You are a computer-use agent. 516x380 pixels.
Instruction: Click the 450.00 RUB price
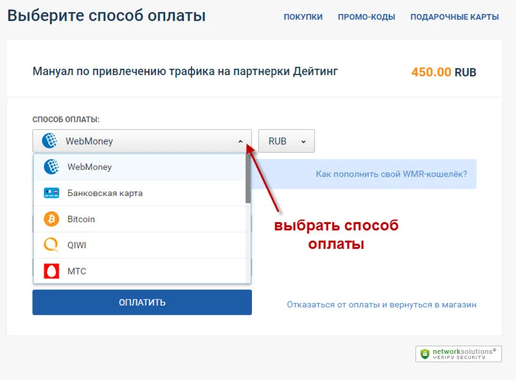point(443,72)
